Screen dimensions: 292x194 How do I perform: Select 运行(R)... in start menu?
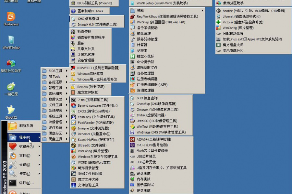pos(24,183)
